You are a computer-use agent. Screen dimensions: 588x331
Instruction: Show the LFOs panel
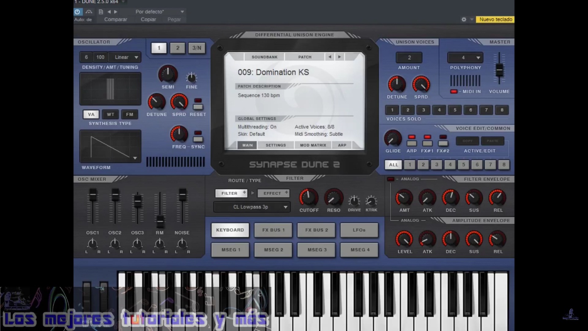[x=359, y=230]
